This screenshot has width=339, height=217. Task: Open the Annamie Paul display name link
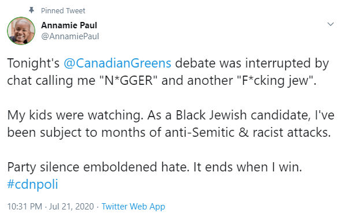point(69,25)
